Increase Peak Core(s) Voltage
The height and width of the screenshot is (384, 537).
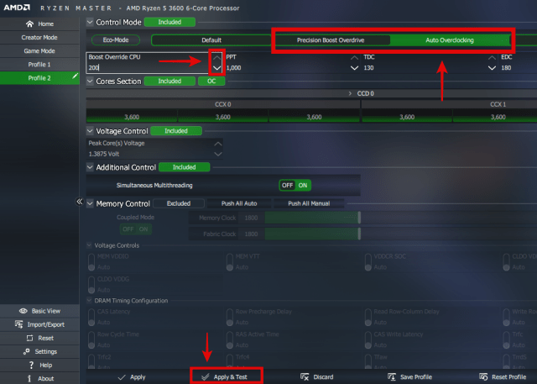[218, 144]
